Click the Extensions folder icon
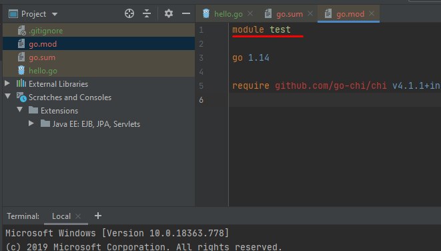The height and width of the screenshot is (251, 441). coord(33,110)
